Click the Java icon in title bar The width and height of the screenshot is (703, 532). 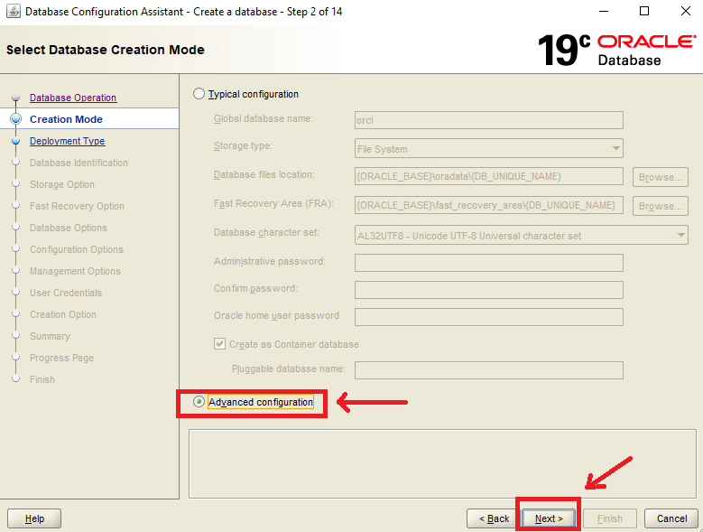pos(13,12)
